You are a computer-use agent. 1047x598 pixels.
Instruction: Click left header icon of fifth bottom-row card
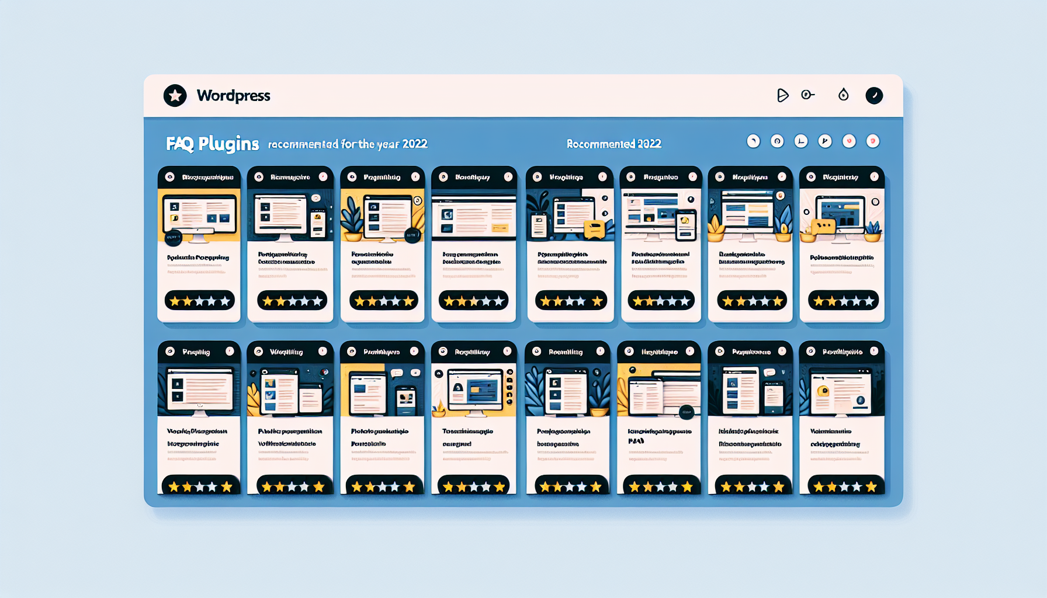(537, 352)
